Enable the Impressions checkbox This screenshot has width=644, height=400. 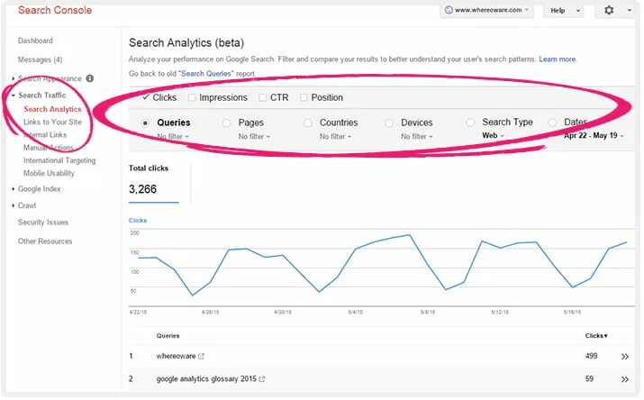tap(191, 97)
